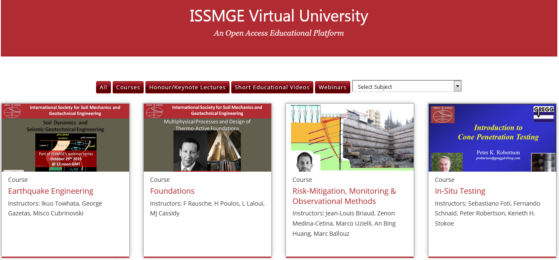Show all items with the All filter

[x=103, y=87]
